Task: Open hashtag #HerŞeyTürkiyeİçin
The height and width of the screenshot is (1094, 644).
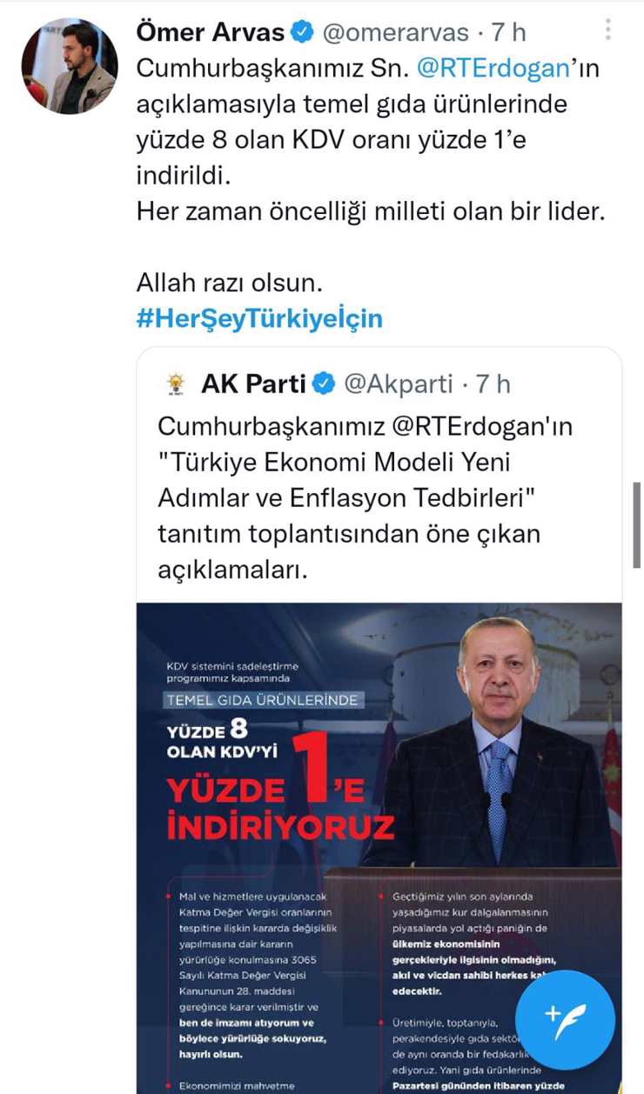Action: 259,318
